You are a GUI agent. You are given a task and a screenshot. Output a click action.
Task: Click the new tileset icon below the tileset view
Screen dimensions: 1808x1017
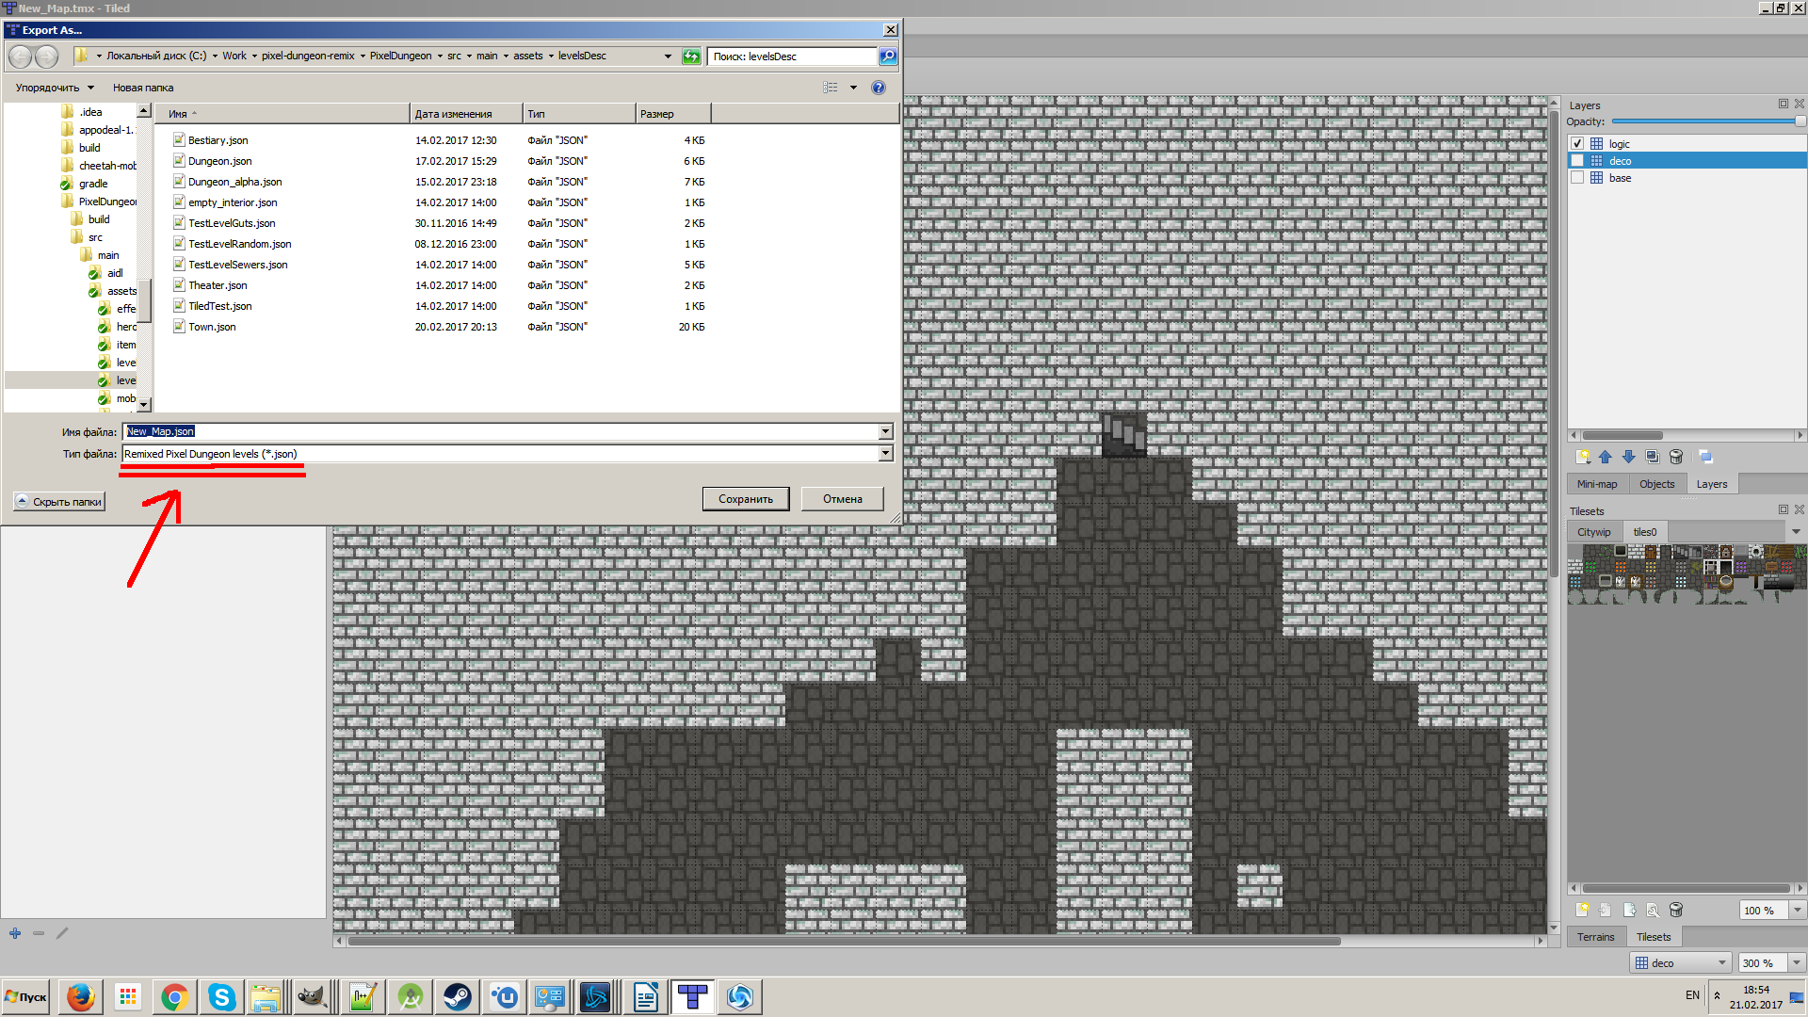tap(1582, 910)
